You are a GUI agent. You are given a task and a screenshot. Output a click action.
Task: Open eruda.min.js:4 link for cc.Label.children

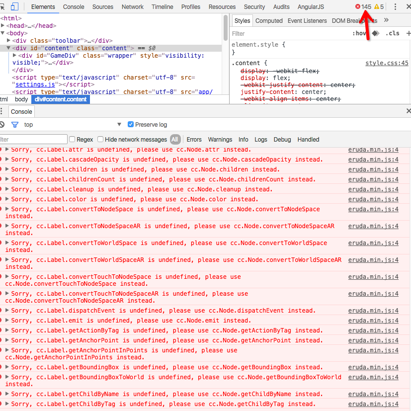pos(373,169)
